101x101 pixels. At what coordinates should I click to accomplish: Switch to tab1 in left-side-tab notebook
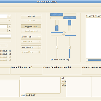point(64,78)
